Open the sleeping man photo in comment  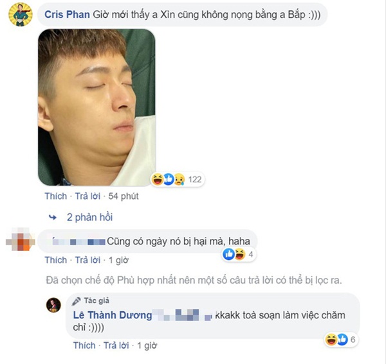point(96,107)
